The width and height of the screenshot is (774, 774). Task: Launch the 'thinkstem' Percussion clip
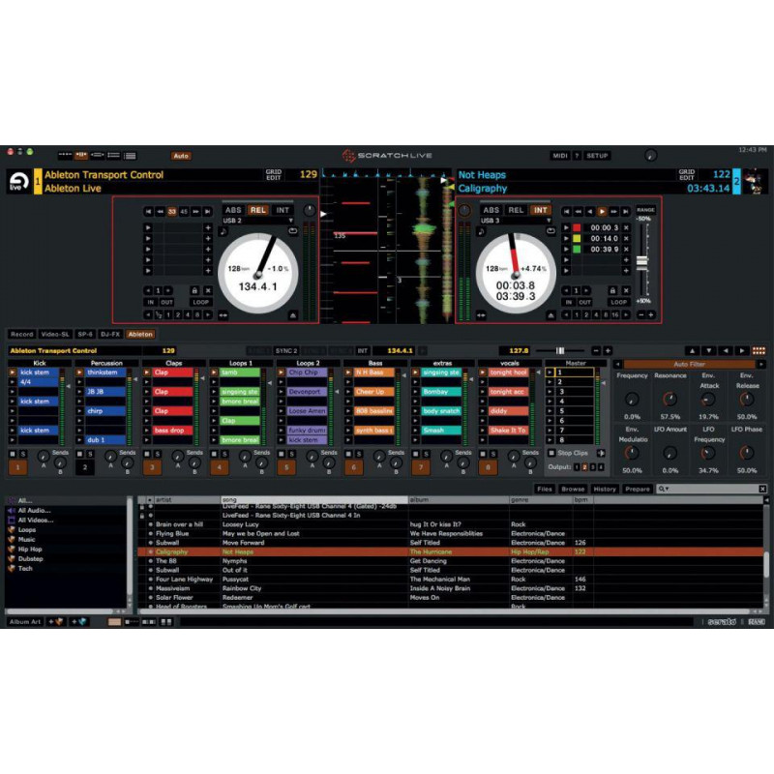[79, 372]
